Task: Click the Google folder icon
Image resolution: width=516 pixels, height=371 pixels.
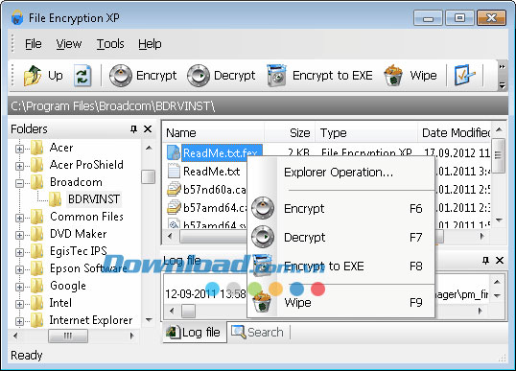Action: point(36,285)
